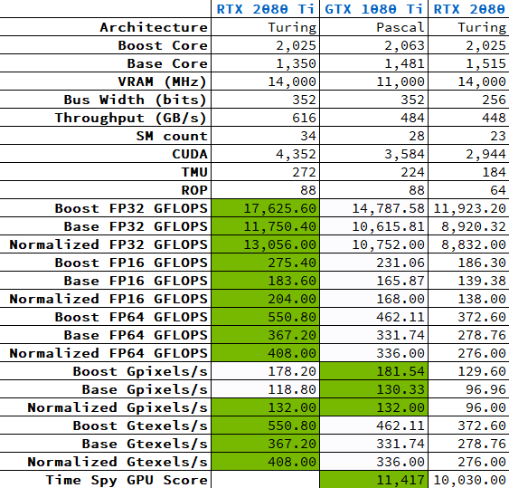Select the TMU row label
This screenshot has height=488, width=509.
tap(194, 172)
